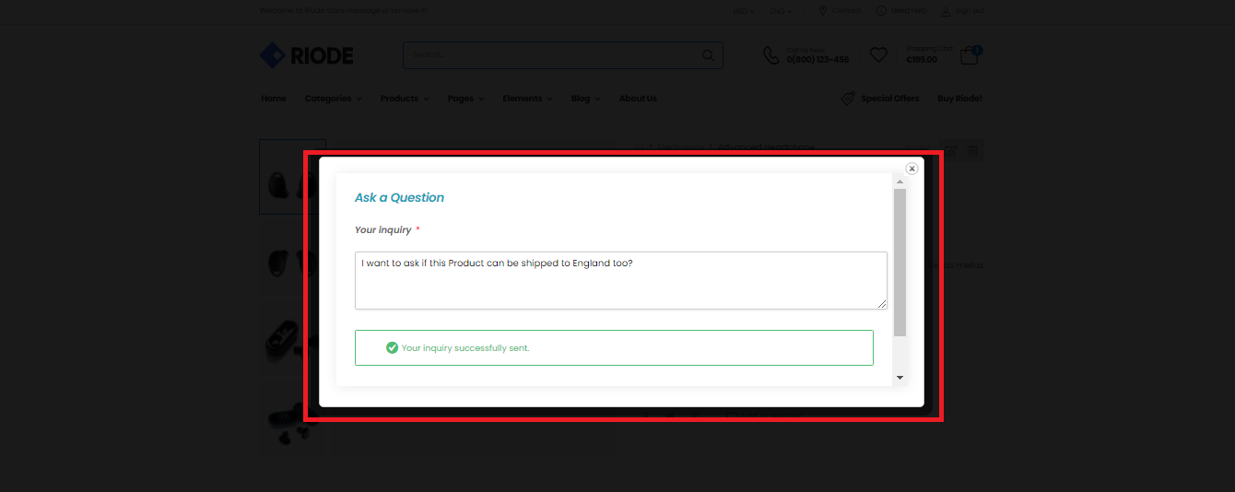The width and height of the screenshot is (1235, 492).
Task: Click inside the Your inquiry text area
Action: tap(621, 280)
